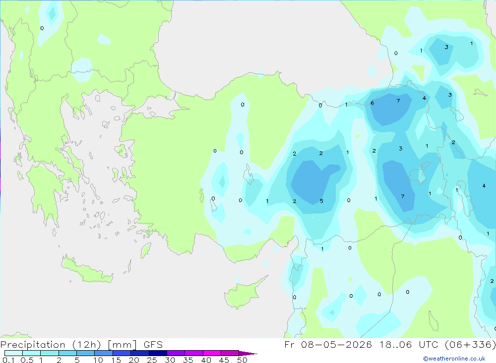The height and width of the screenshot is (363, 496).
Task: Click the '50' legend scale label
Action: pos(243,360)
